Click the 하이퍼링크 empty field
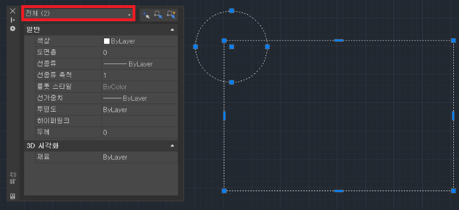459x210 pixels. [139, 121]
